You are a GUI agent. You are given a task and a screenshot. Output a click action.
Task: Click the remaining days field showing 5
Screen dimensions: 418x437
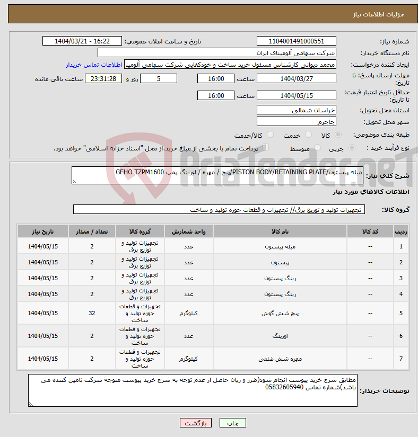point(159,78)
